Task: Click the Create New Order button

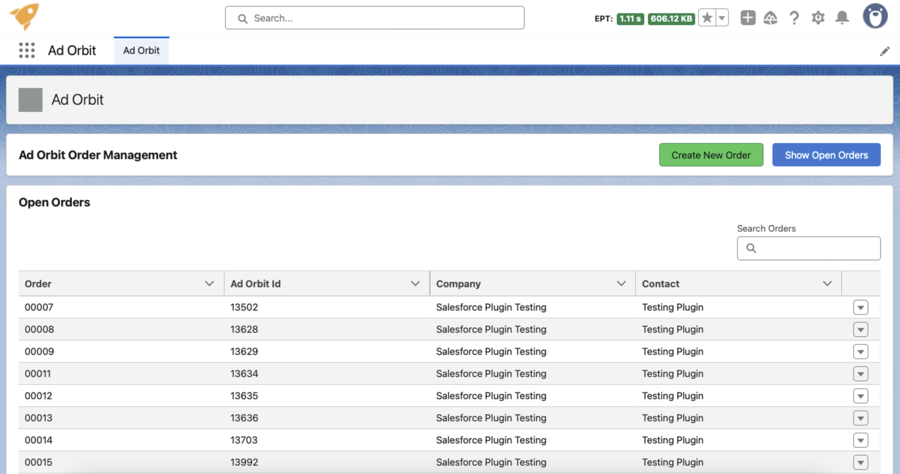Action: 711,155
